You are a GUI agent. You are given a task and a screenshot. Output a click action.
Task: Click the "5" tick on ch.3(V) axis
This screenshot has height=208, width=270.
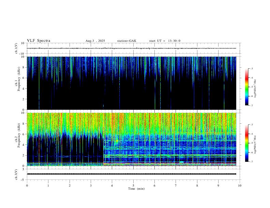24,169
